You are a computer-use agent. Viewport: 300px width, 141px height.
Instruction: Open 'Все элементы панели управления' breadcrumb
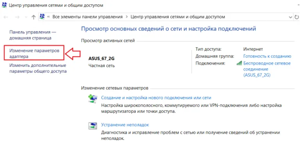(x=87, y=17)
